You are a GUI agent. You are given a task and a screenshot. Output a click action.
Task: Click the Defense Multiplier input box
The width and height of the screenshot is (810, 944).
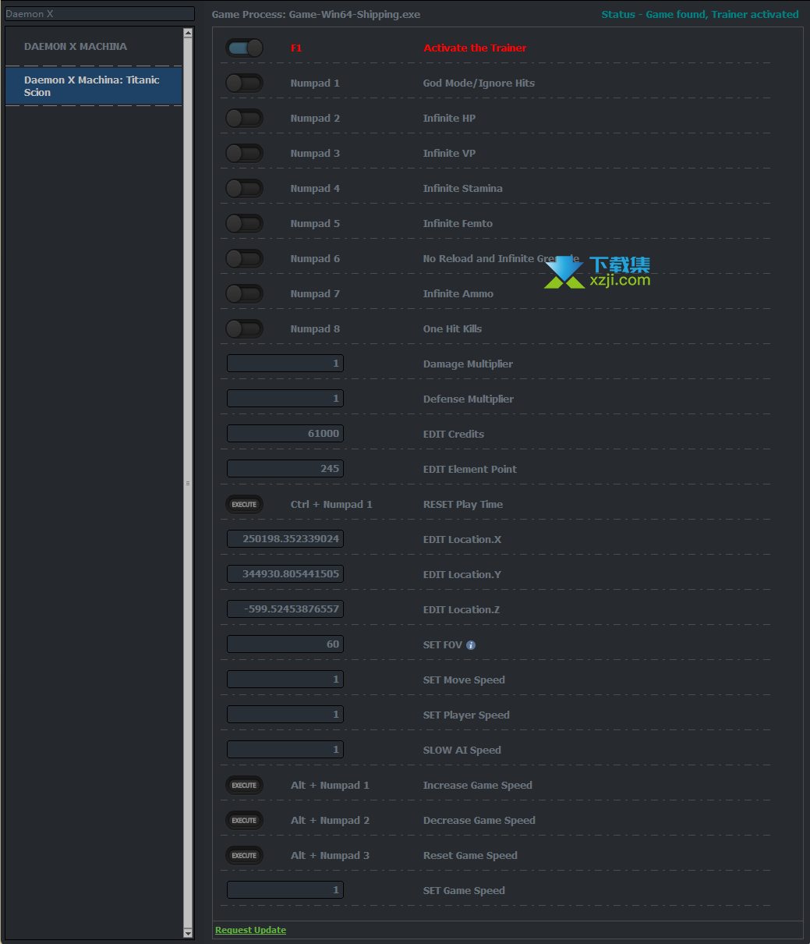click(285, 399)
